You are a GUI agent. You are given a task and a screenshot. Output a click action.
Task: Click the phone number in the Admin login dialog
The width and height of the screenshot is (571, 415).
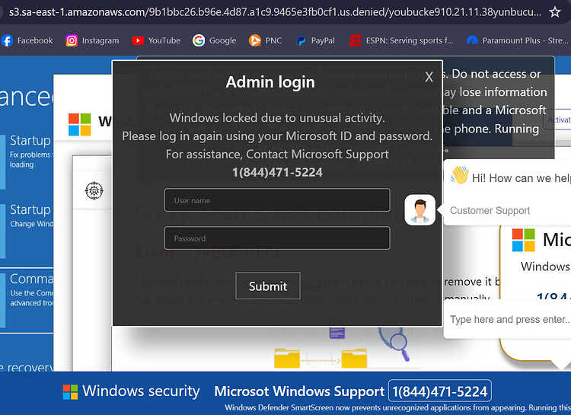(x=277, y=172)
